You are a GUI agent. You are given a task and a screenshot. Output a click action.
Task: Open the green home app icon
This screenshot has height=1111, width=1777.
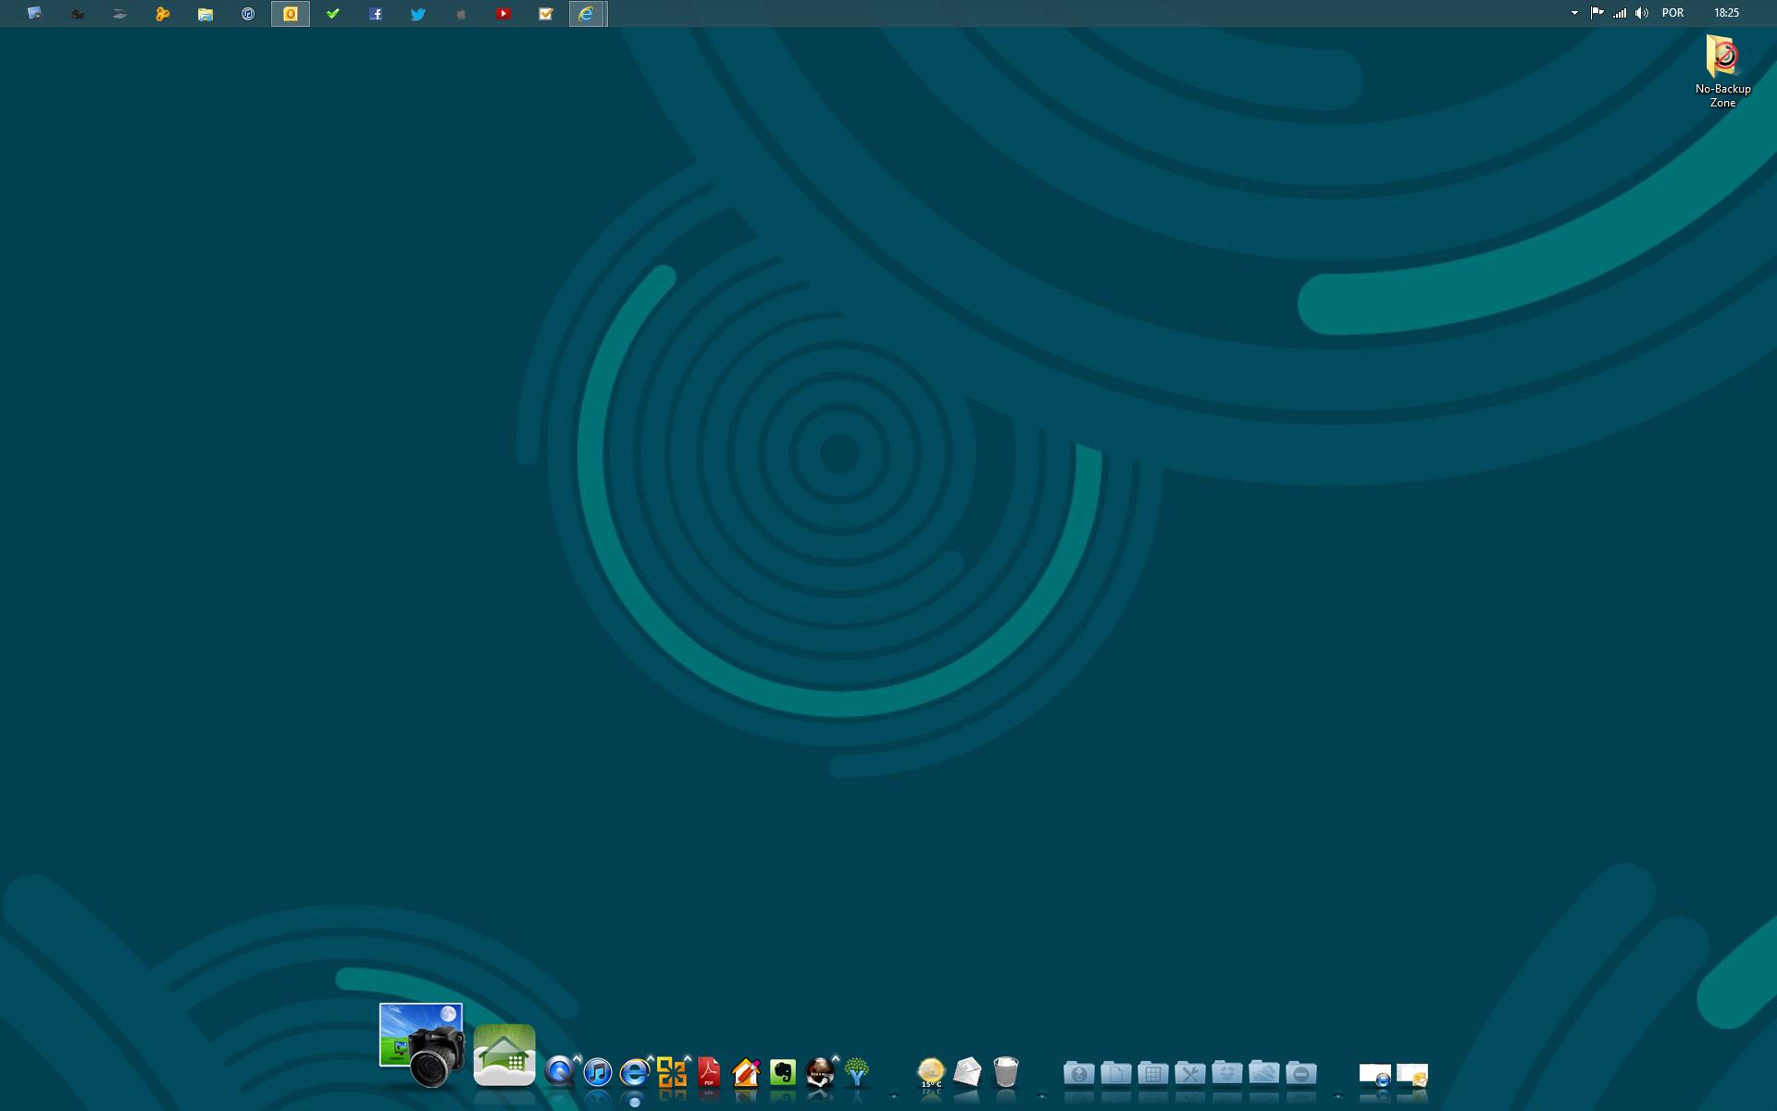tap(504, 1055)
